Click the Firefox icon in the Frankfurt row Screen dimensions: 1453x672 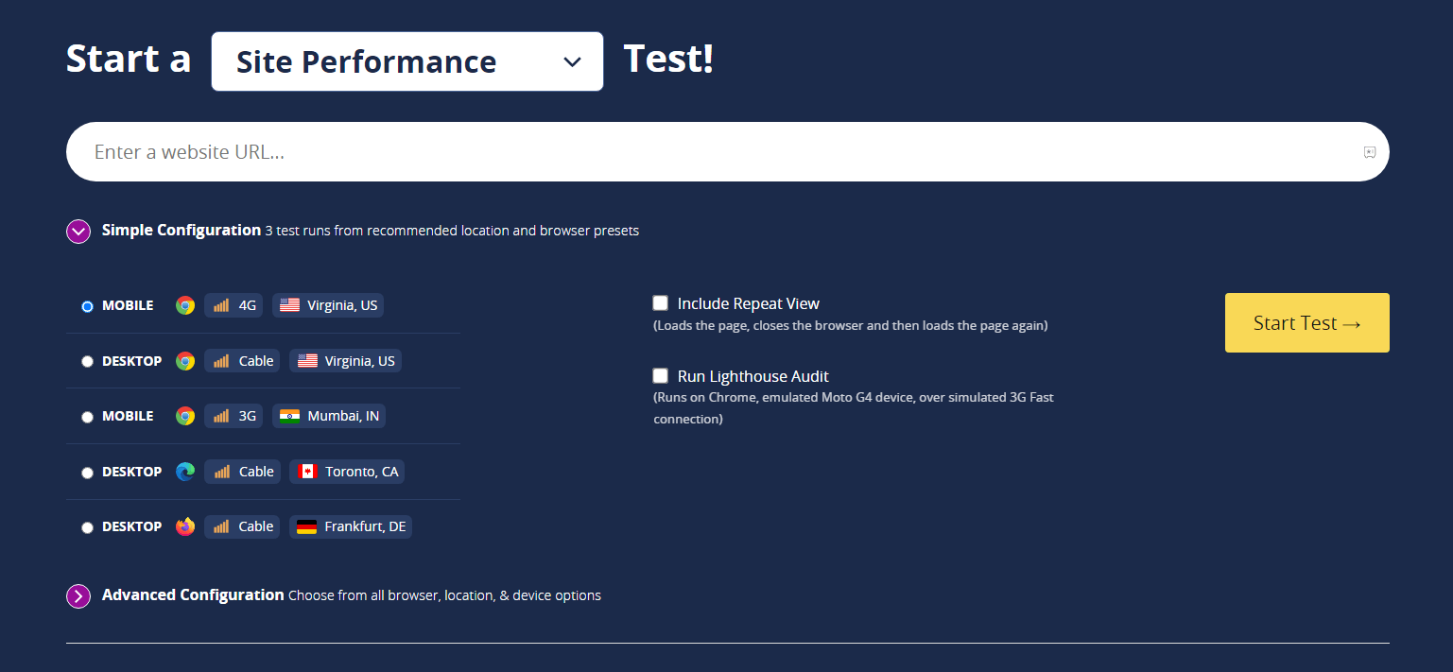pyautogui.click(x=185, y=526)
